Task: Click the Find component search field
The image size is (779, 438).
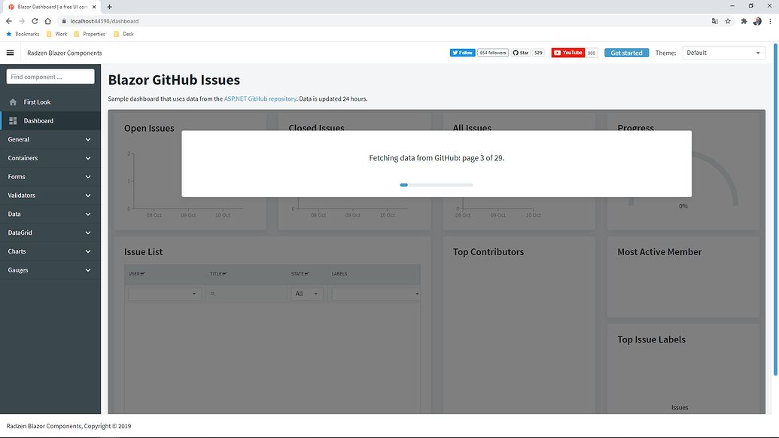Action: pyautogui.click(x=50, y=76)
